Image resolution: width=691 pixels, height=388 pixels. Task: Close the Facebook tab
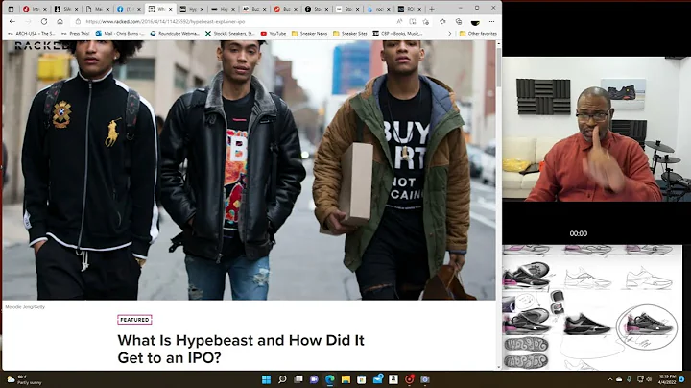click(x=139, y=9)
